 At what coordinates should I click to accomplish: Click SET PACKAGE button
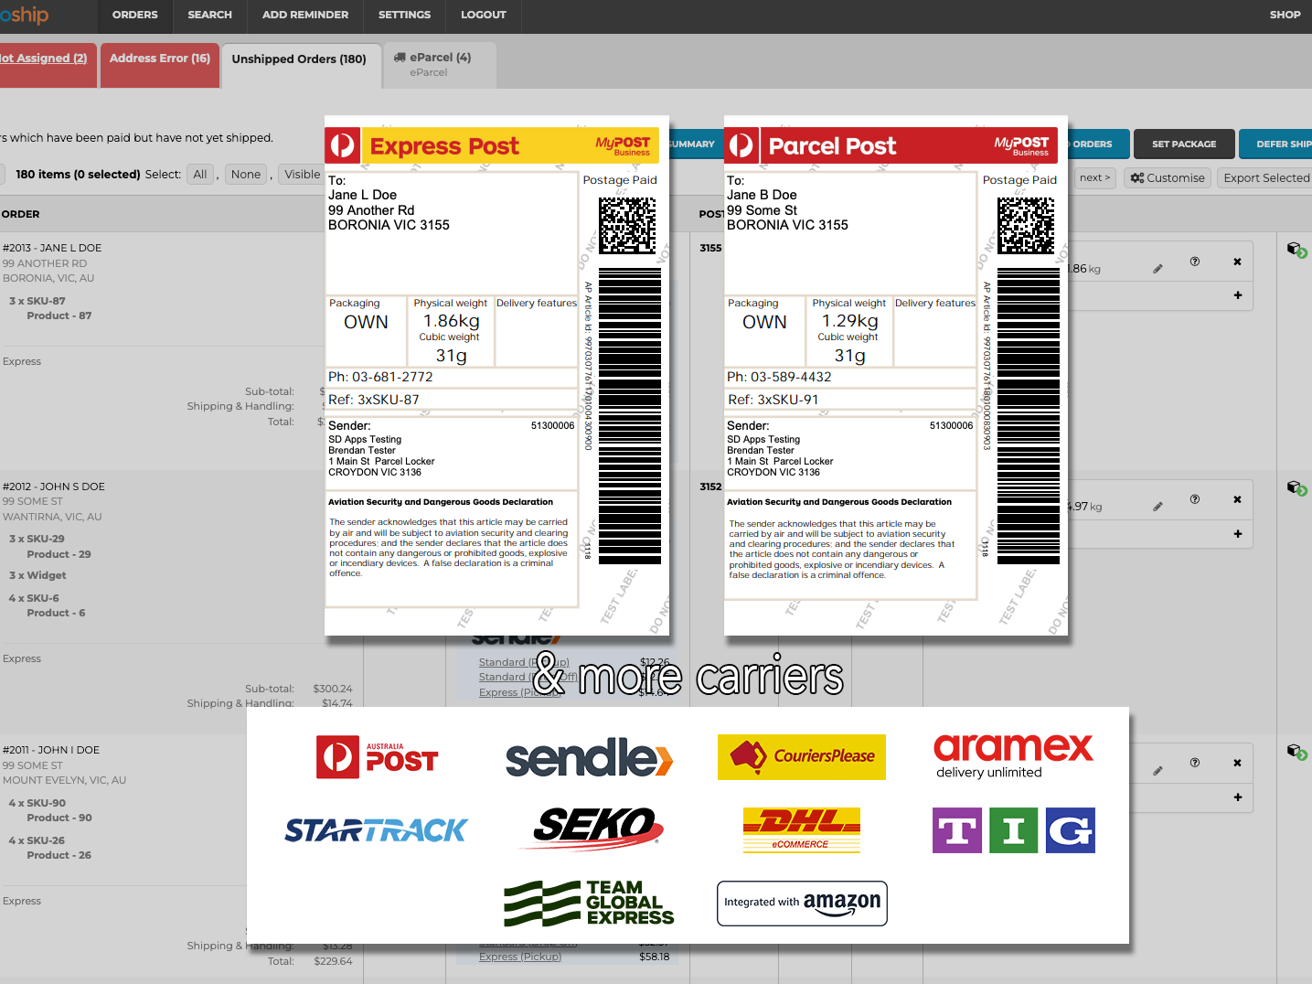point(1184,144)
